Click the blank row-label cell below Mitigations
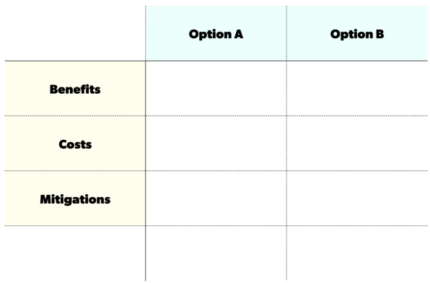430x283 pixels. (75, 253)
